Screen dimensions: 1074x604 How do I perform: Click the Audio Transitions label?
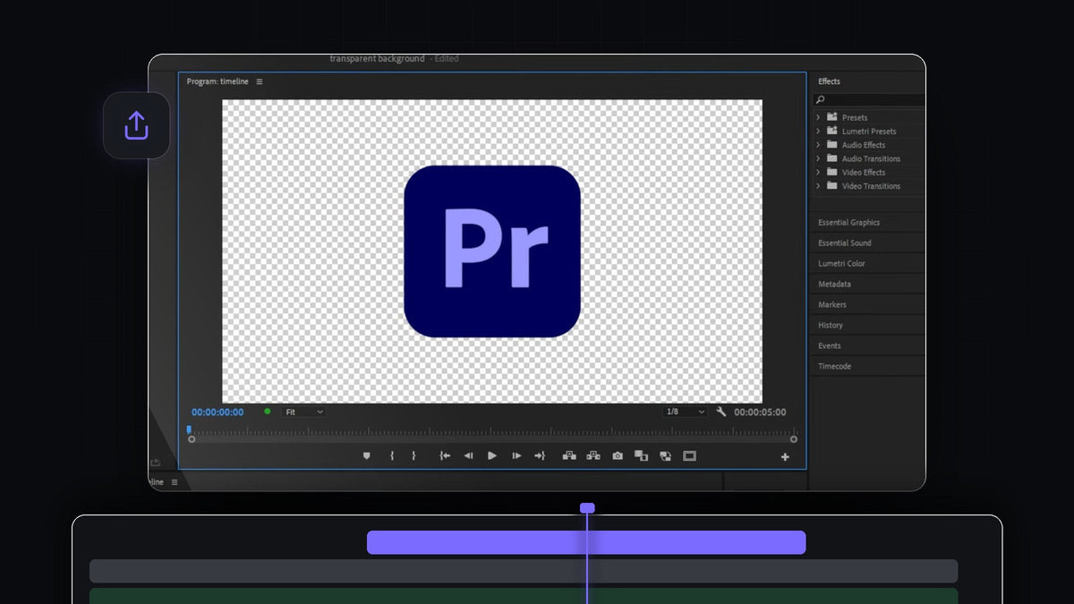pos(871,158)
